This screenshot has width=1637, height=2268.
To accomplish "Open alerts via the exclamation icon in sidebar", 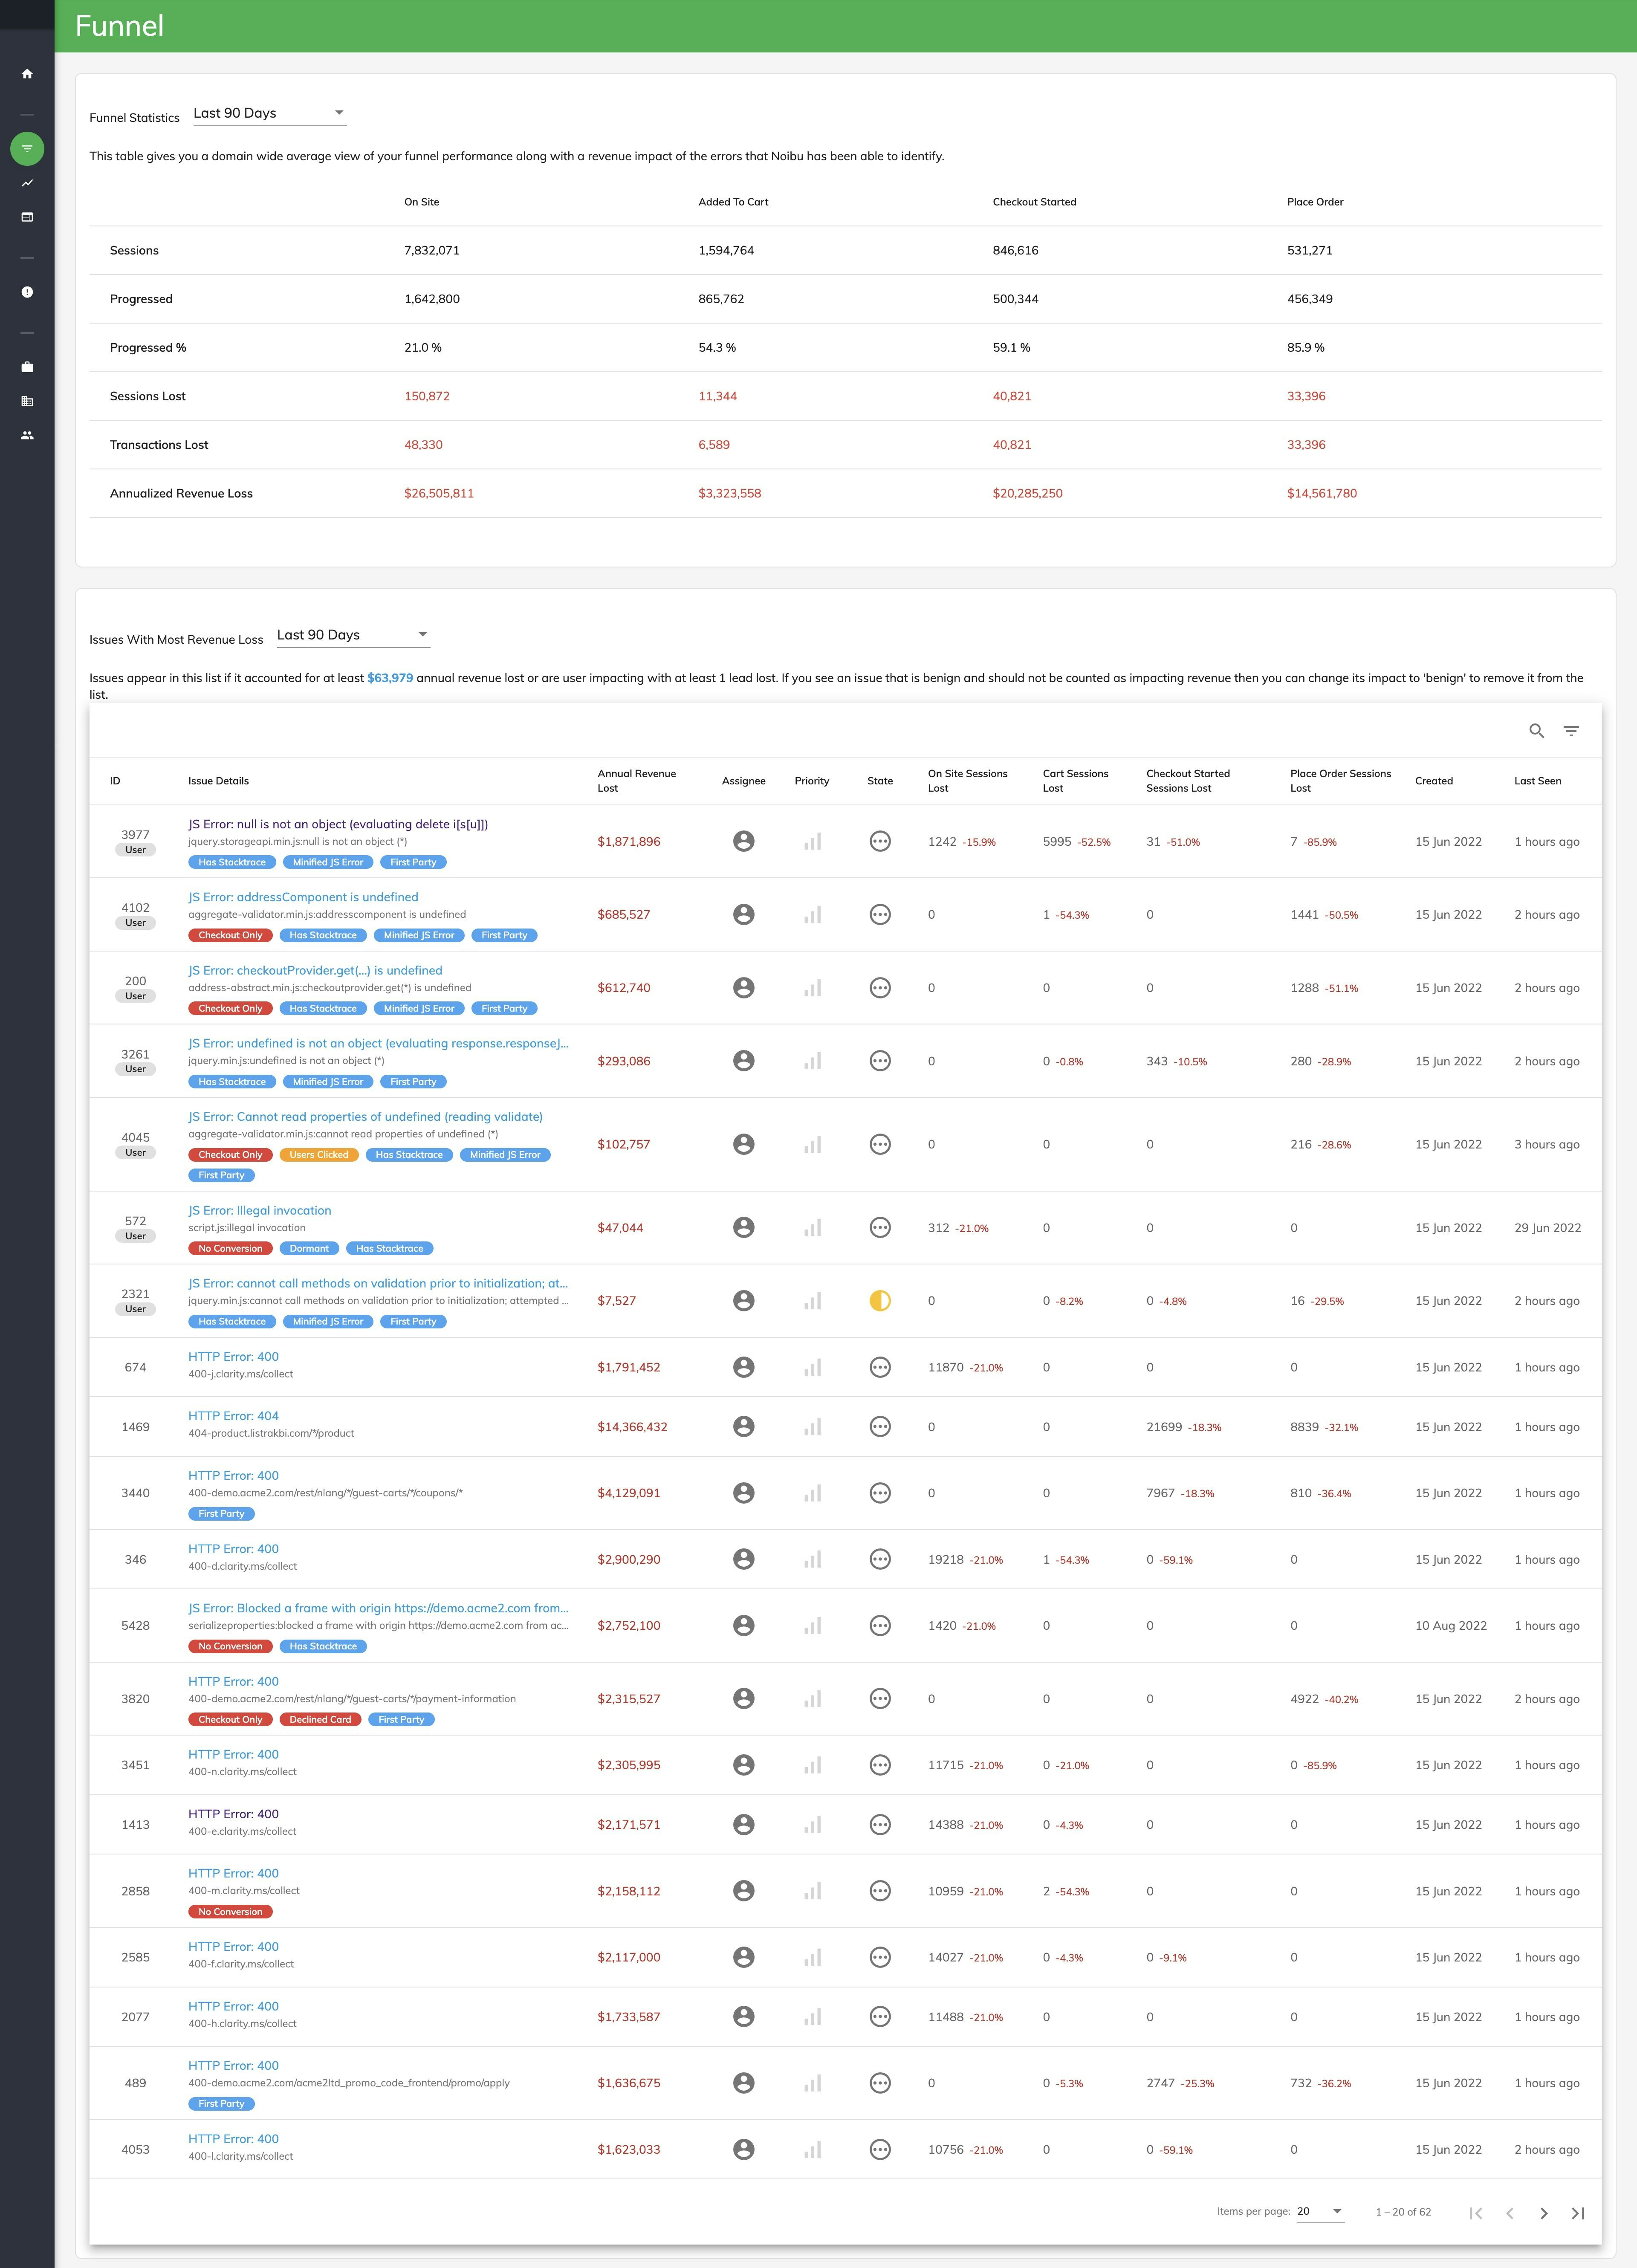I will tap(27, 292).
